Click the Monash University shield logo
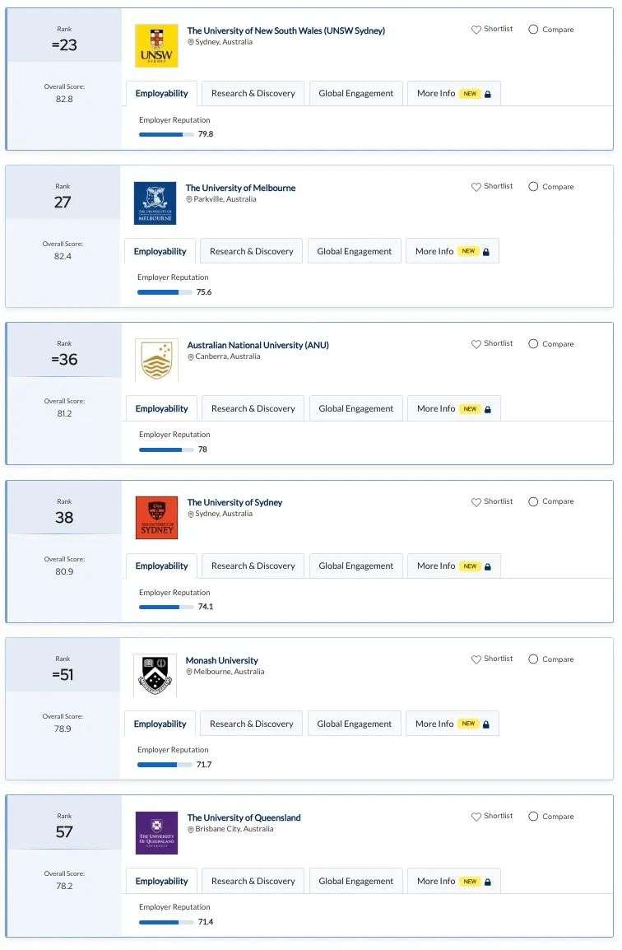622x950 pixels. tap(155, 676)
